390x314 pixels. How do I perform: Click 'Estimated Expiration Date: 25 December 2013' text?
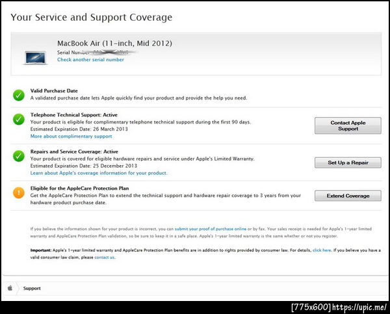tap(84, 166)
